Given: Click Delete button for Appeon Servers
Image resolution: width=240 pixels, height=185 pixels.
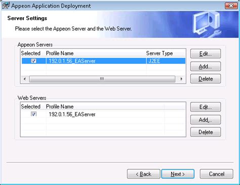Looking at the screenshot, I should point(206,79).
